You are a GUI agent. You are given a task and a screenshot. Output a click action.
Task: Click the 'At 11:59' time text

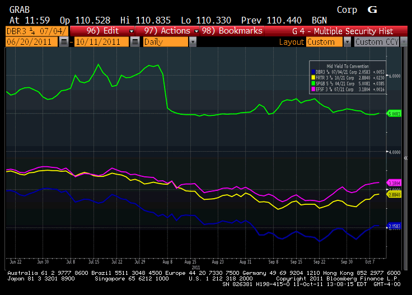(30, 21)
